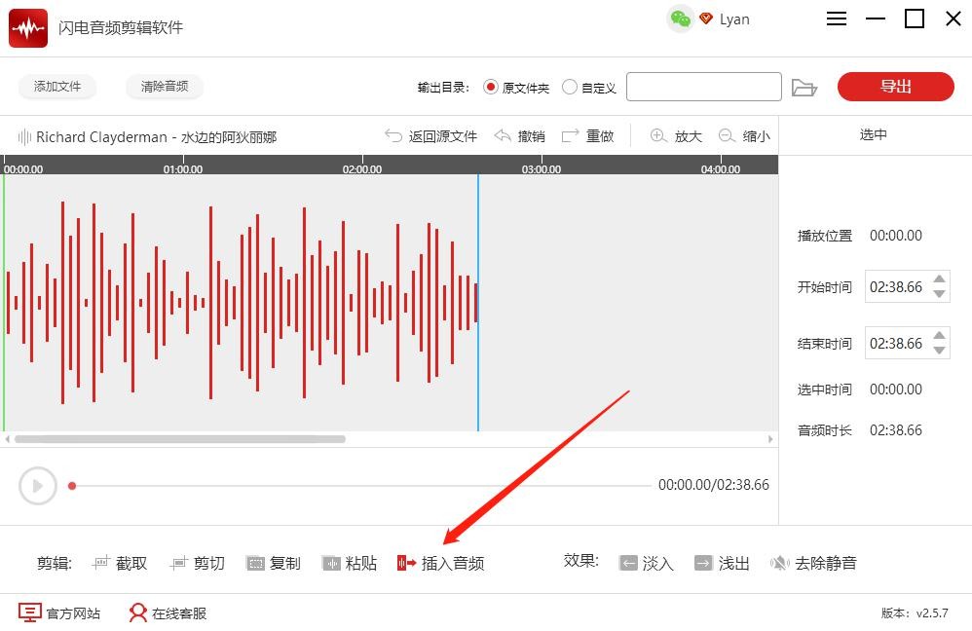Click the 清除音频 button

(x=165, y=87)
